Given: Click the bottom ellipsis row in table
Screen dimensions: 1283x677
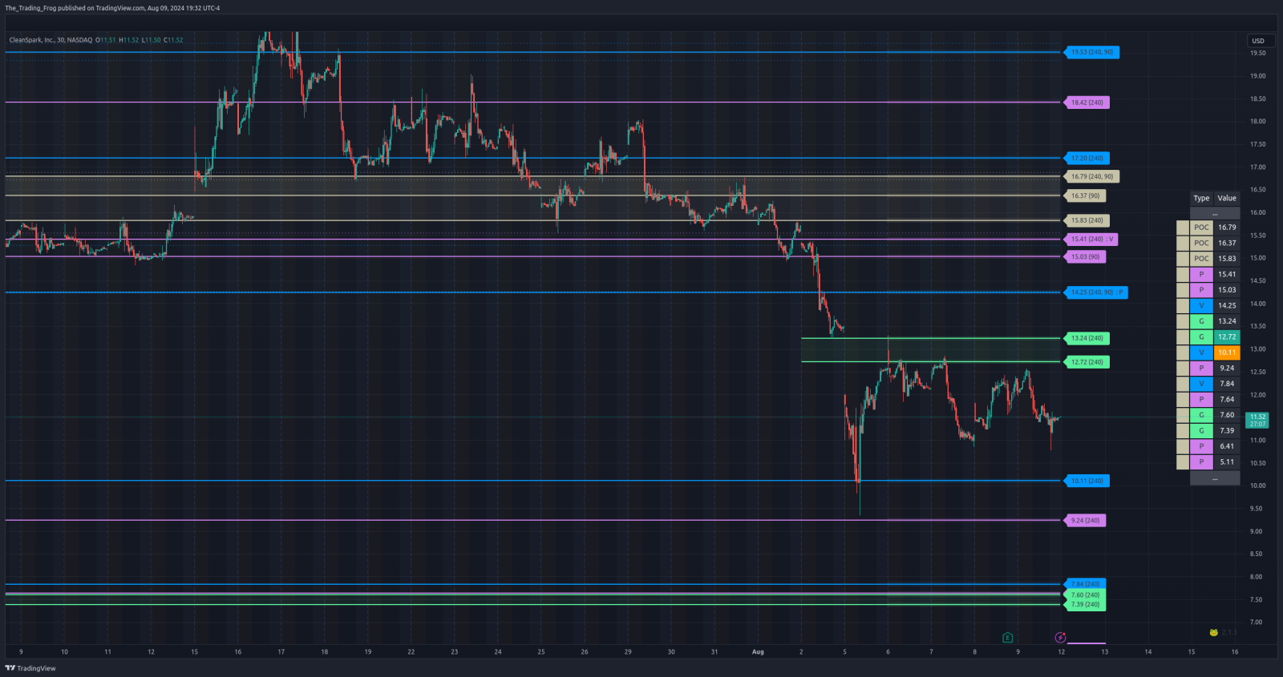Looking at the screenshot, I should click(1215, 478).
